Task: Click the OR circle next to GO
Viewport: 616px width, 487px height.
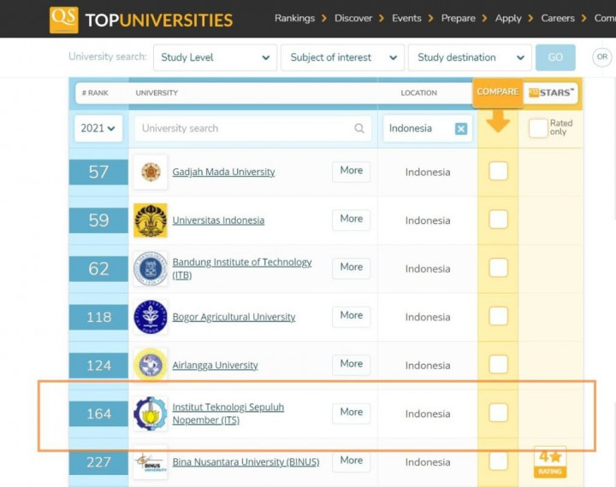Action: (601, 57)
